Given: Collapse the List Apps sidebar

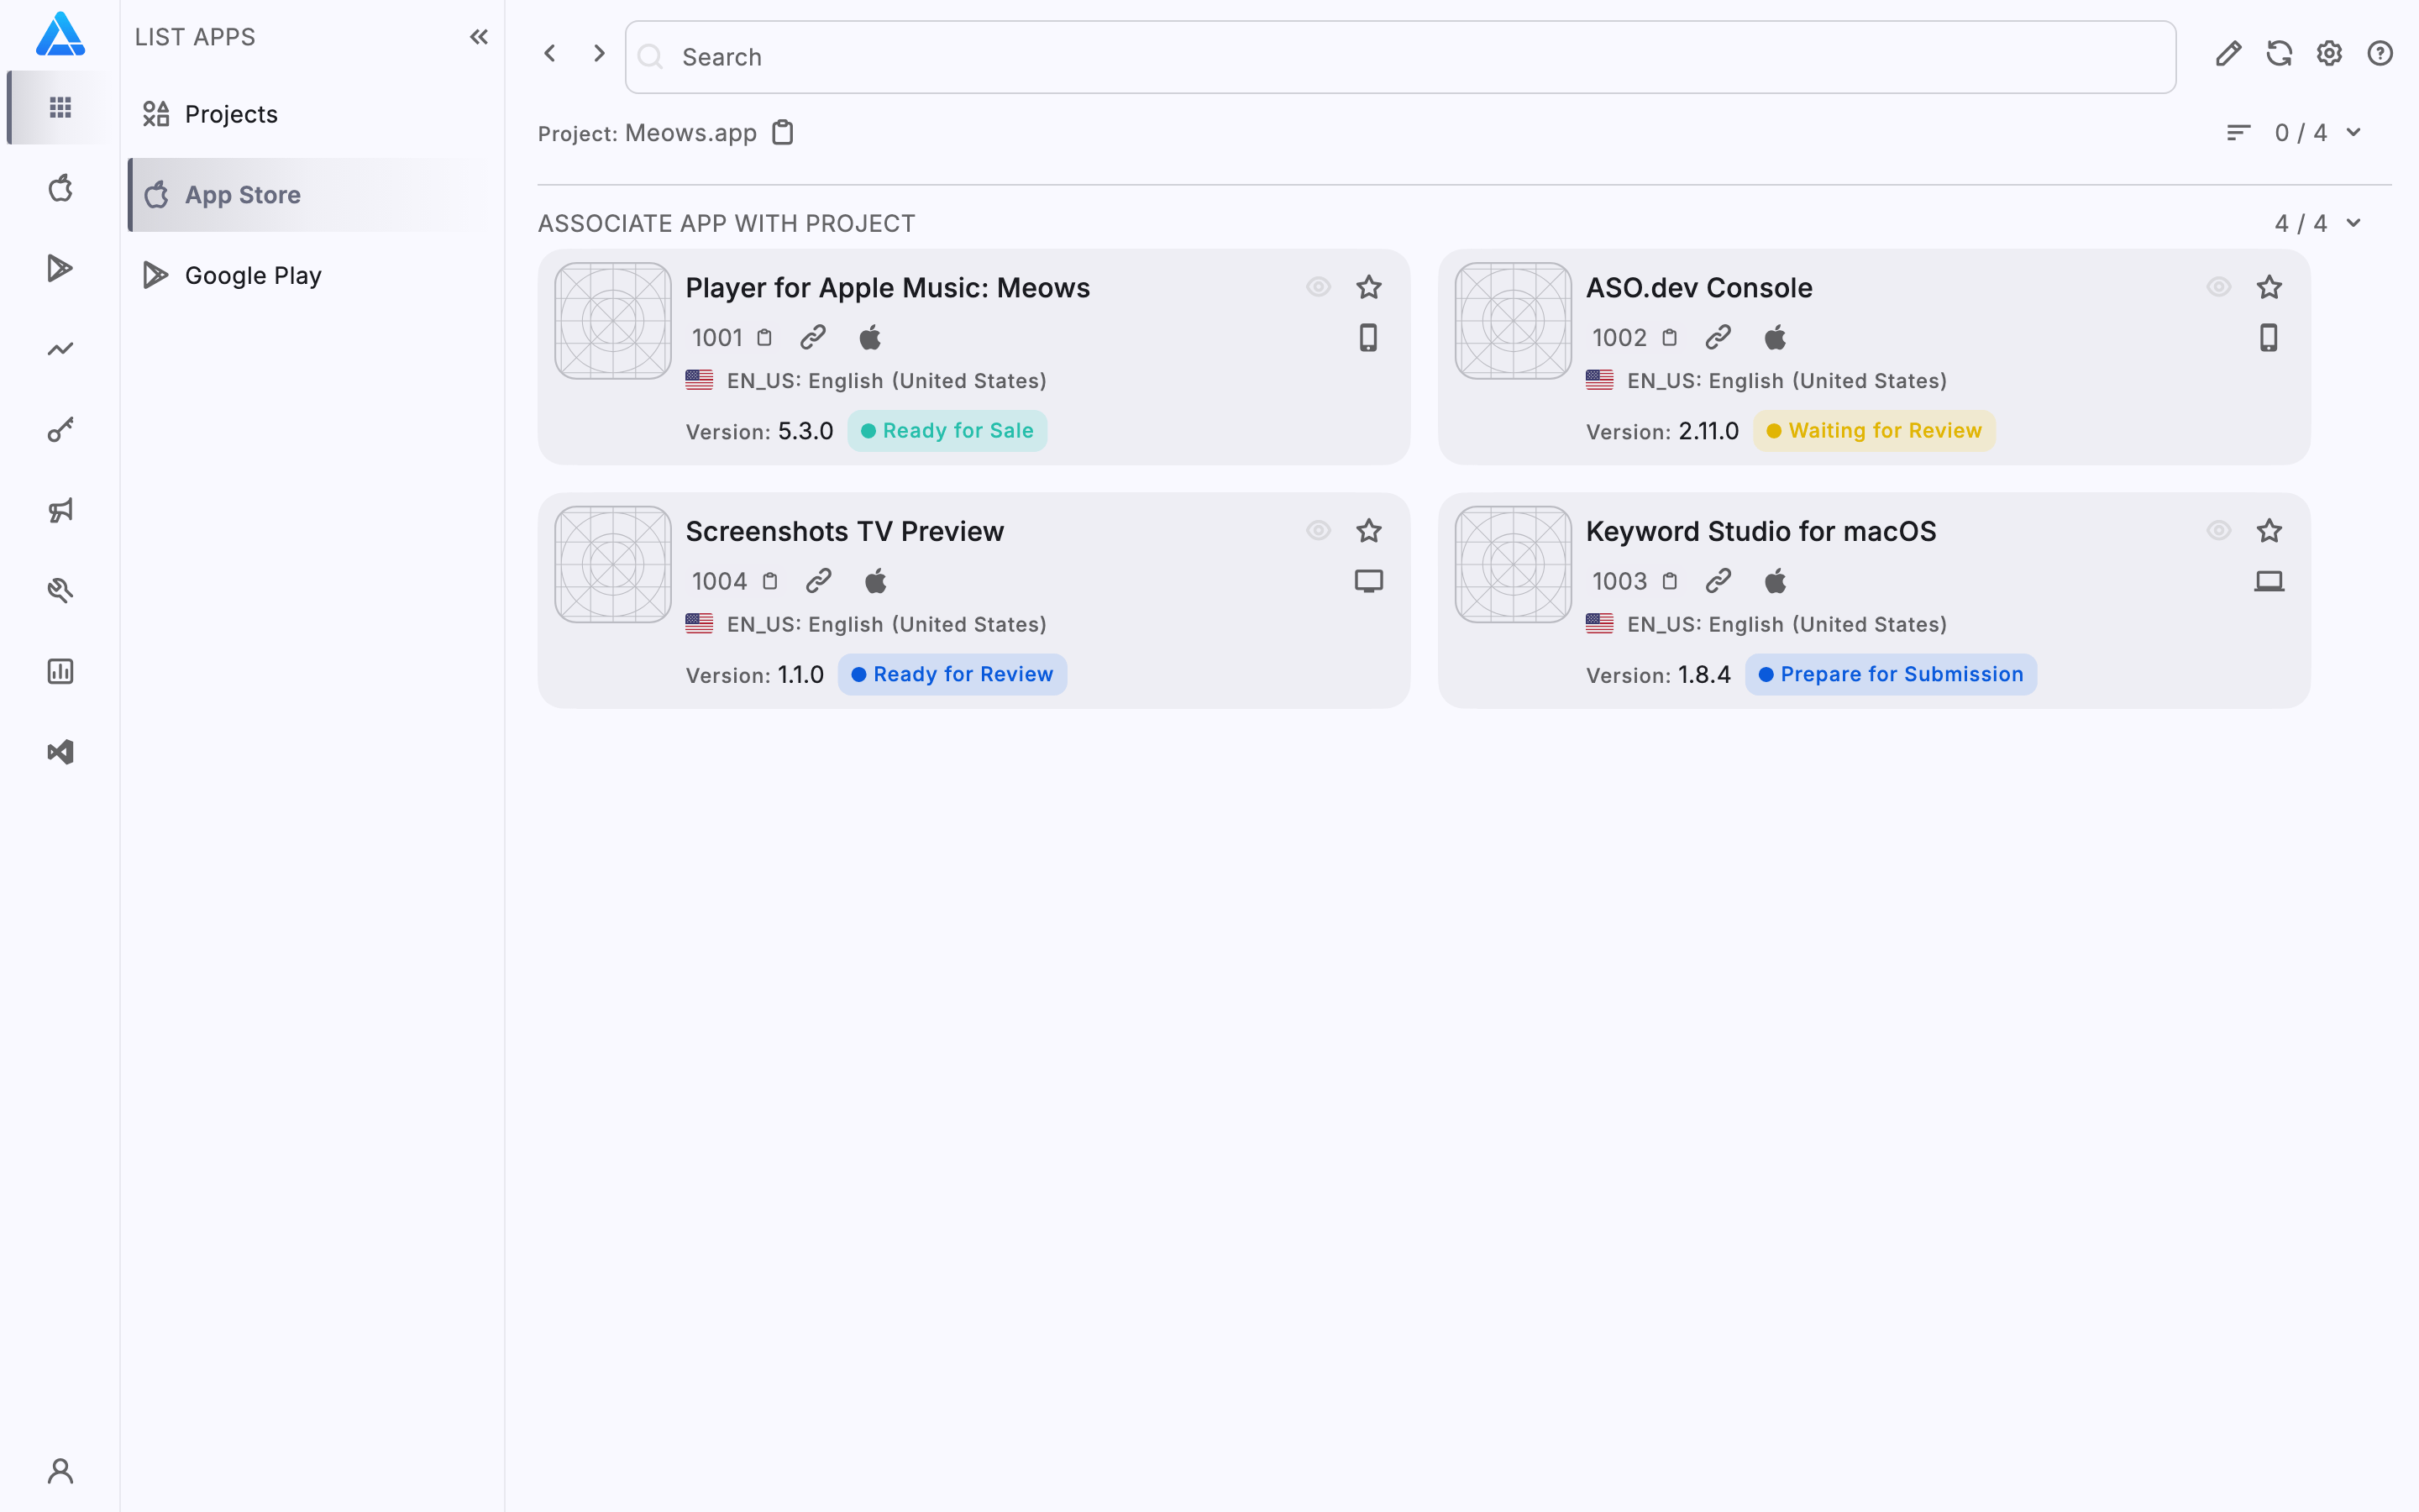Looking at the screenshot, I should pos(479,37).
